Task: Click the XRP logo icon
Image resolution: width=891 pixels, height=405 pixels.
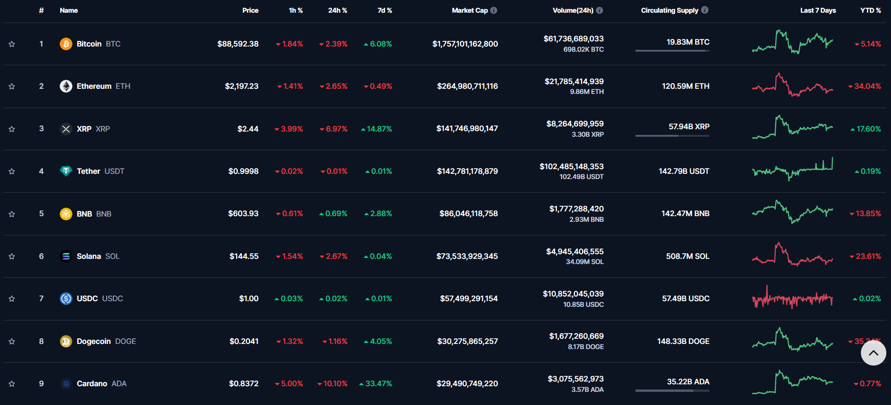Action: pyautogui.click(x=66, y=129)
